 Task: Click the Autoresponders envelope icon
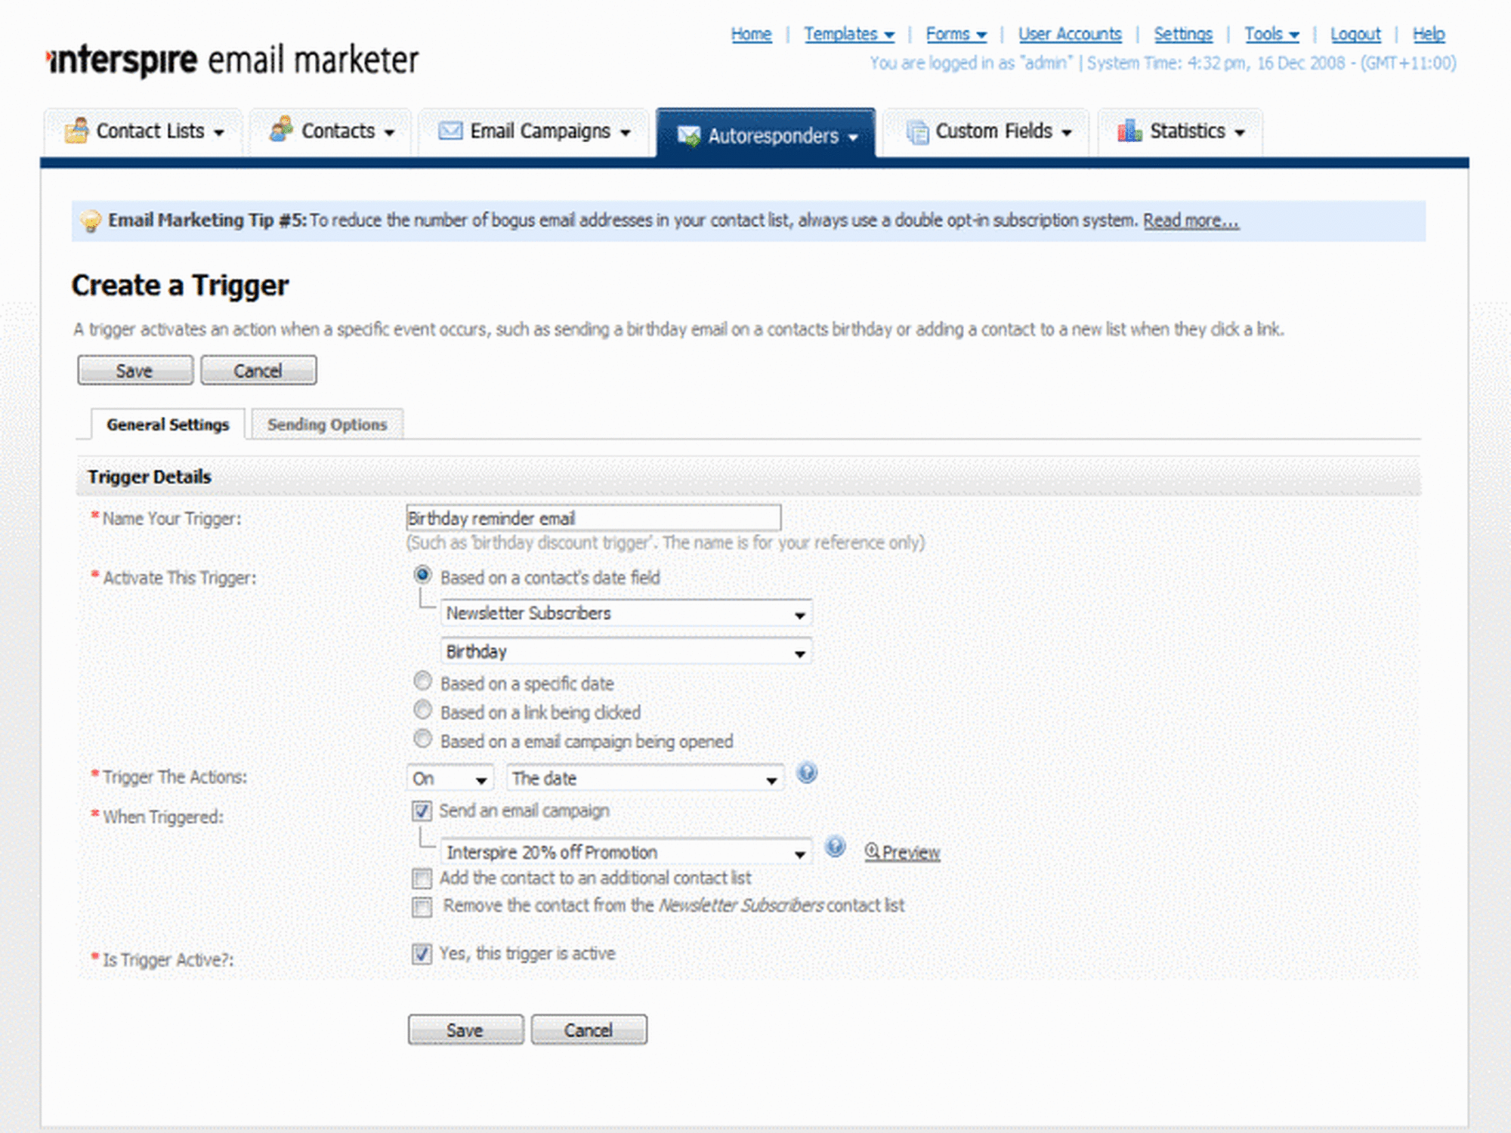click(x=688, y=136)
